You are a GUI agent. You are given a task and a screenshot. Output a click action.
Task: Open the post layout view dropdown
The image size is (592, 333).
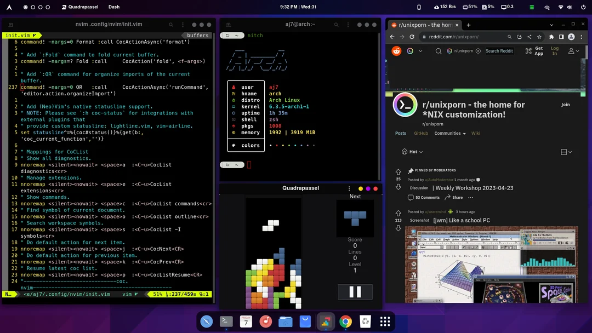click(x=566, y=152)
